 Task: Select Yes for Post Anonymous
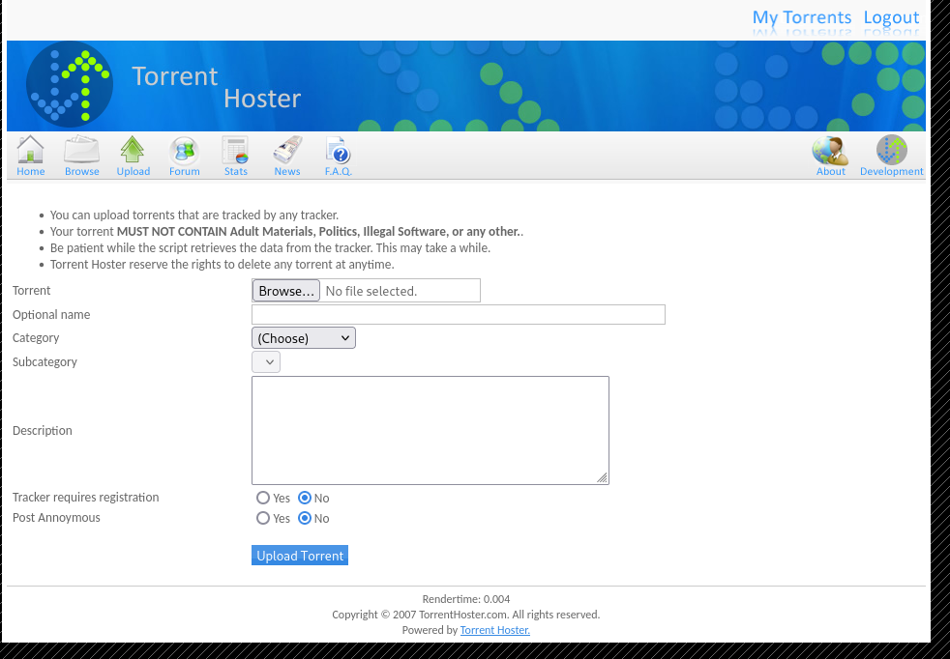point(263,519)
